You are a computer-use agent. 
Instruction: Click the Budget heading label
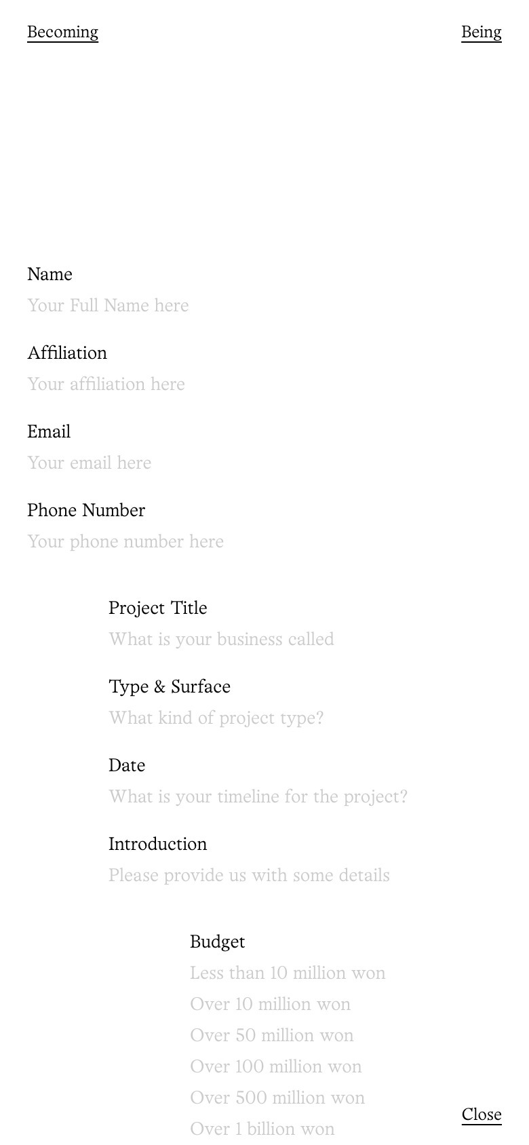217,942
